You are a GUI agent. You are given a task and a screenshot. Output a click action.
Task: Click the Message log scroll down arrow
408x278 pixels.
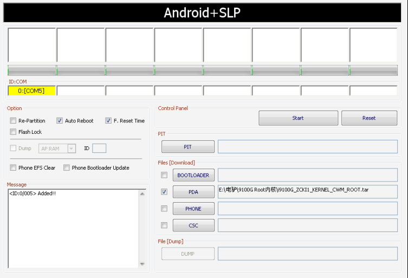143,264
